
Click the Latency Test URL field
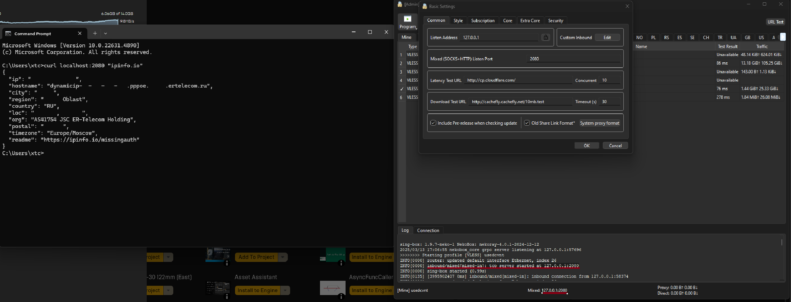[x=518, y=80]
